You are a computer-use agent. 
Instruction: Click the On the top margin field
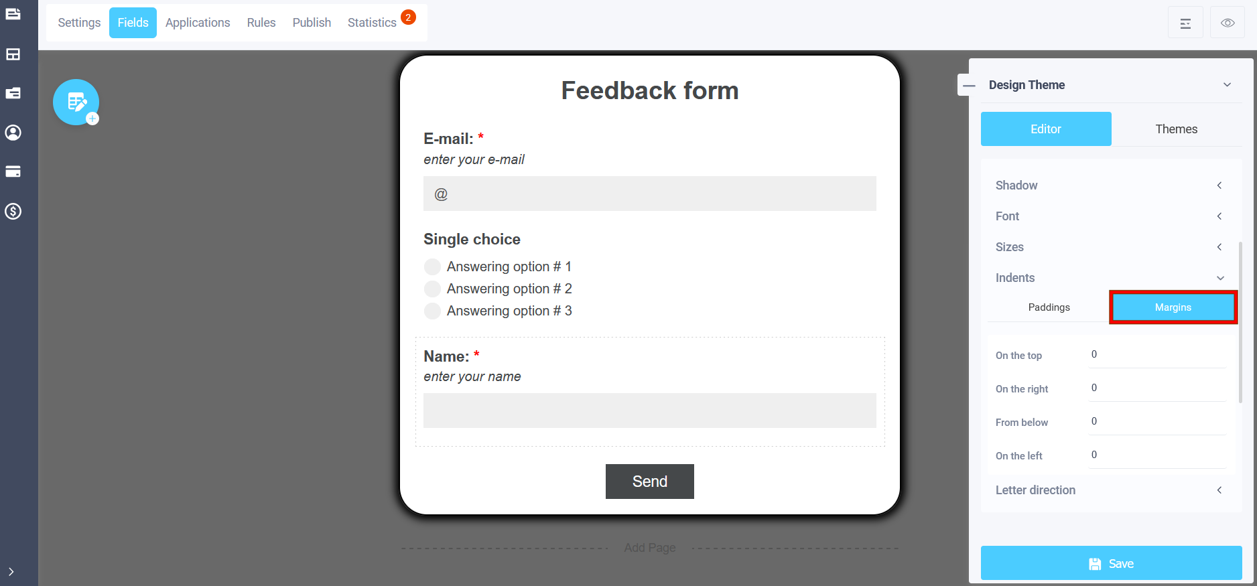1158,354
